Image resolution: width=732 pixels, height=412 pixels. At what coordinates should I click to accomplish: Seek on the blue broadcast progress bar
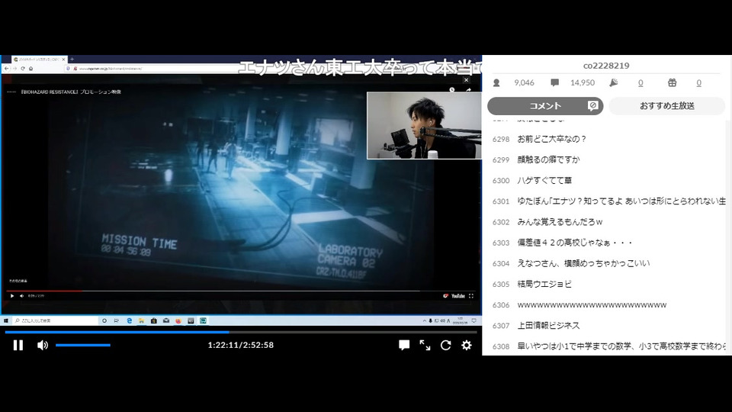click(241, 332)
